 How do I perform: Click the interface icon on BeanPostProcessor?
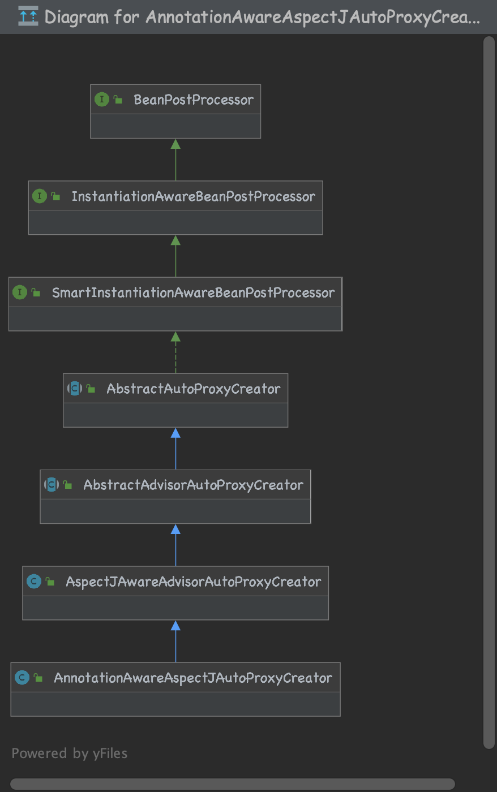(101, 100)
